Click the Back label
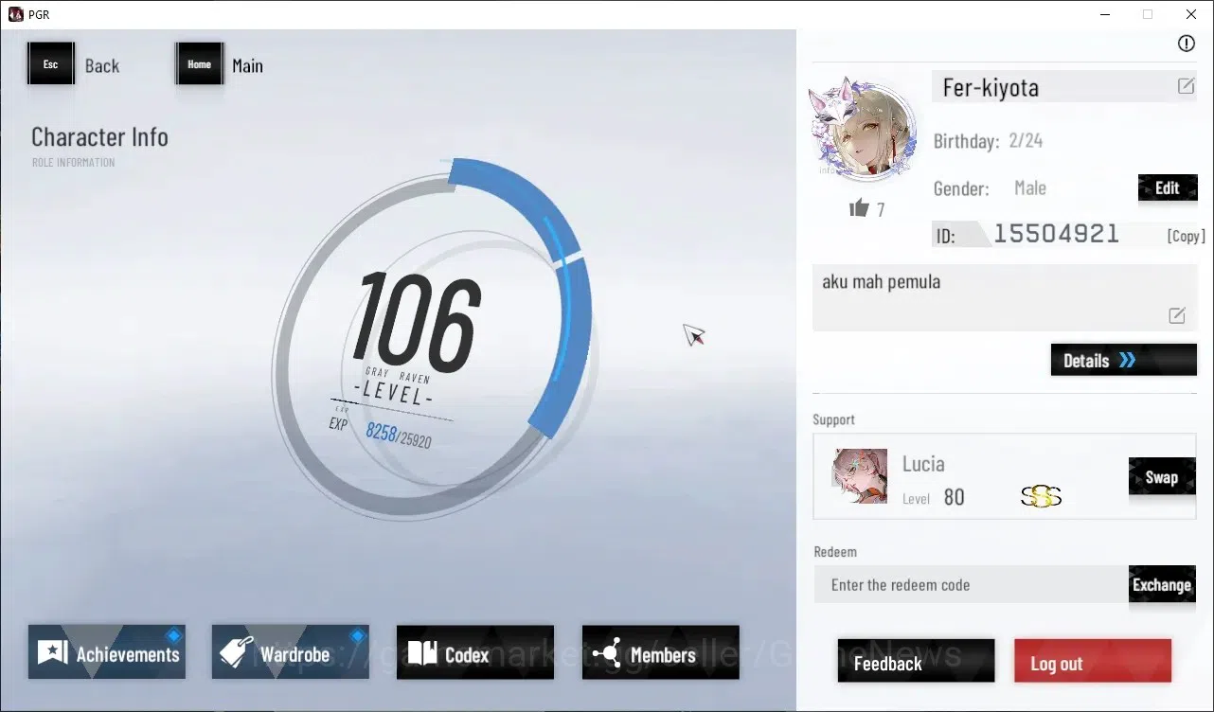1214x712 pixels. pos(102,66)
